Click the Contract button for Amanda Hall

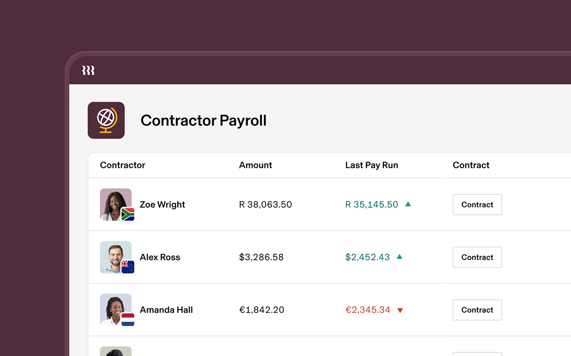pos(477,310)
